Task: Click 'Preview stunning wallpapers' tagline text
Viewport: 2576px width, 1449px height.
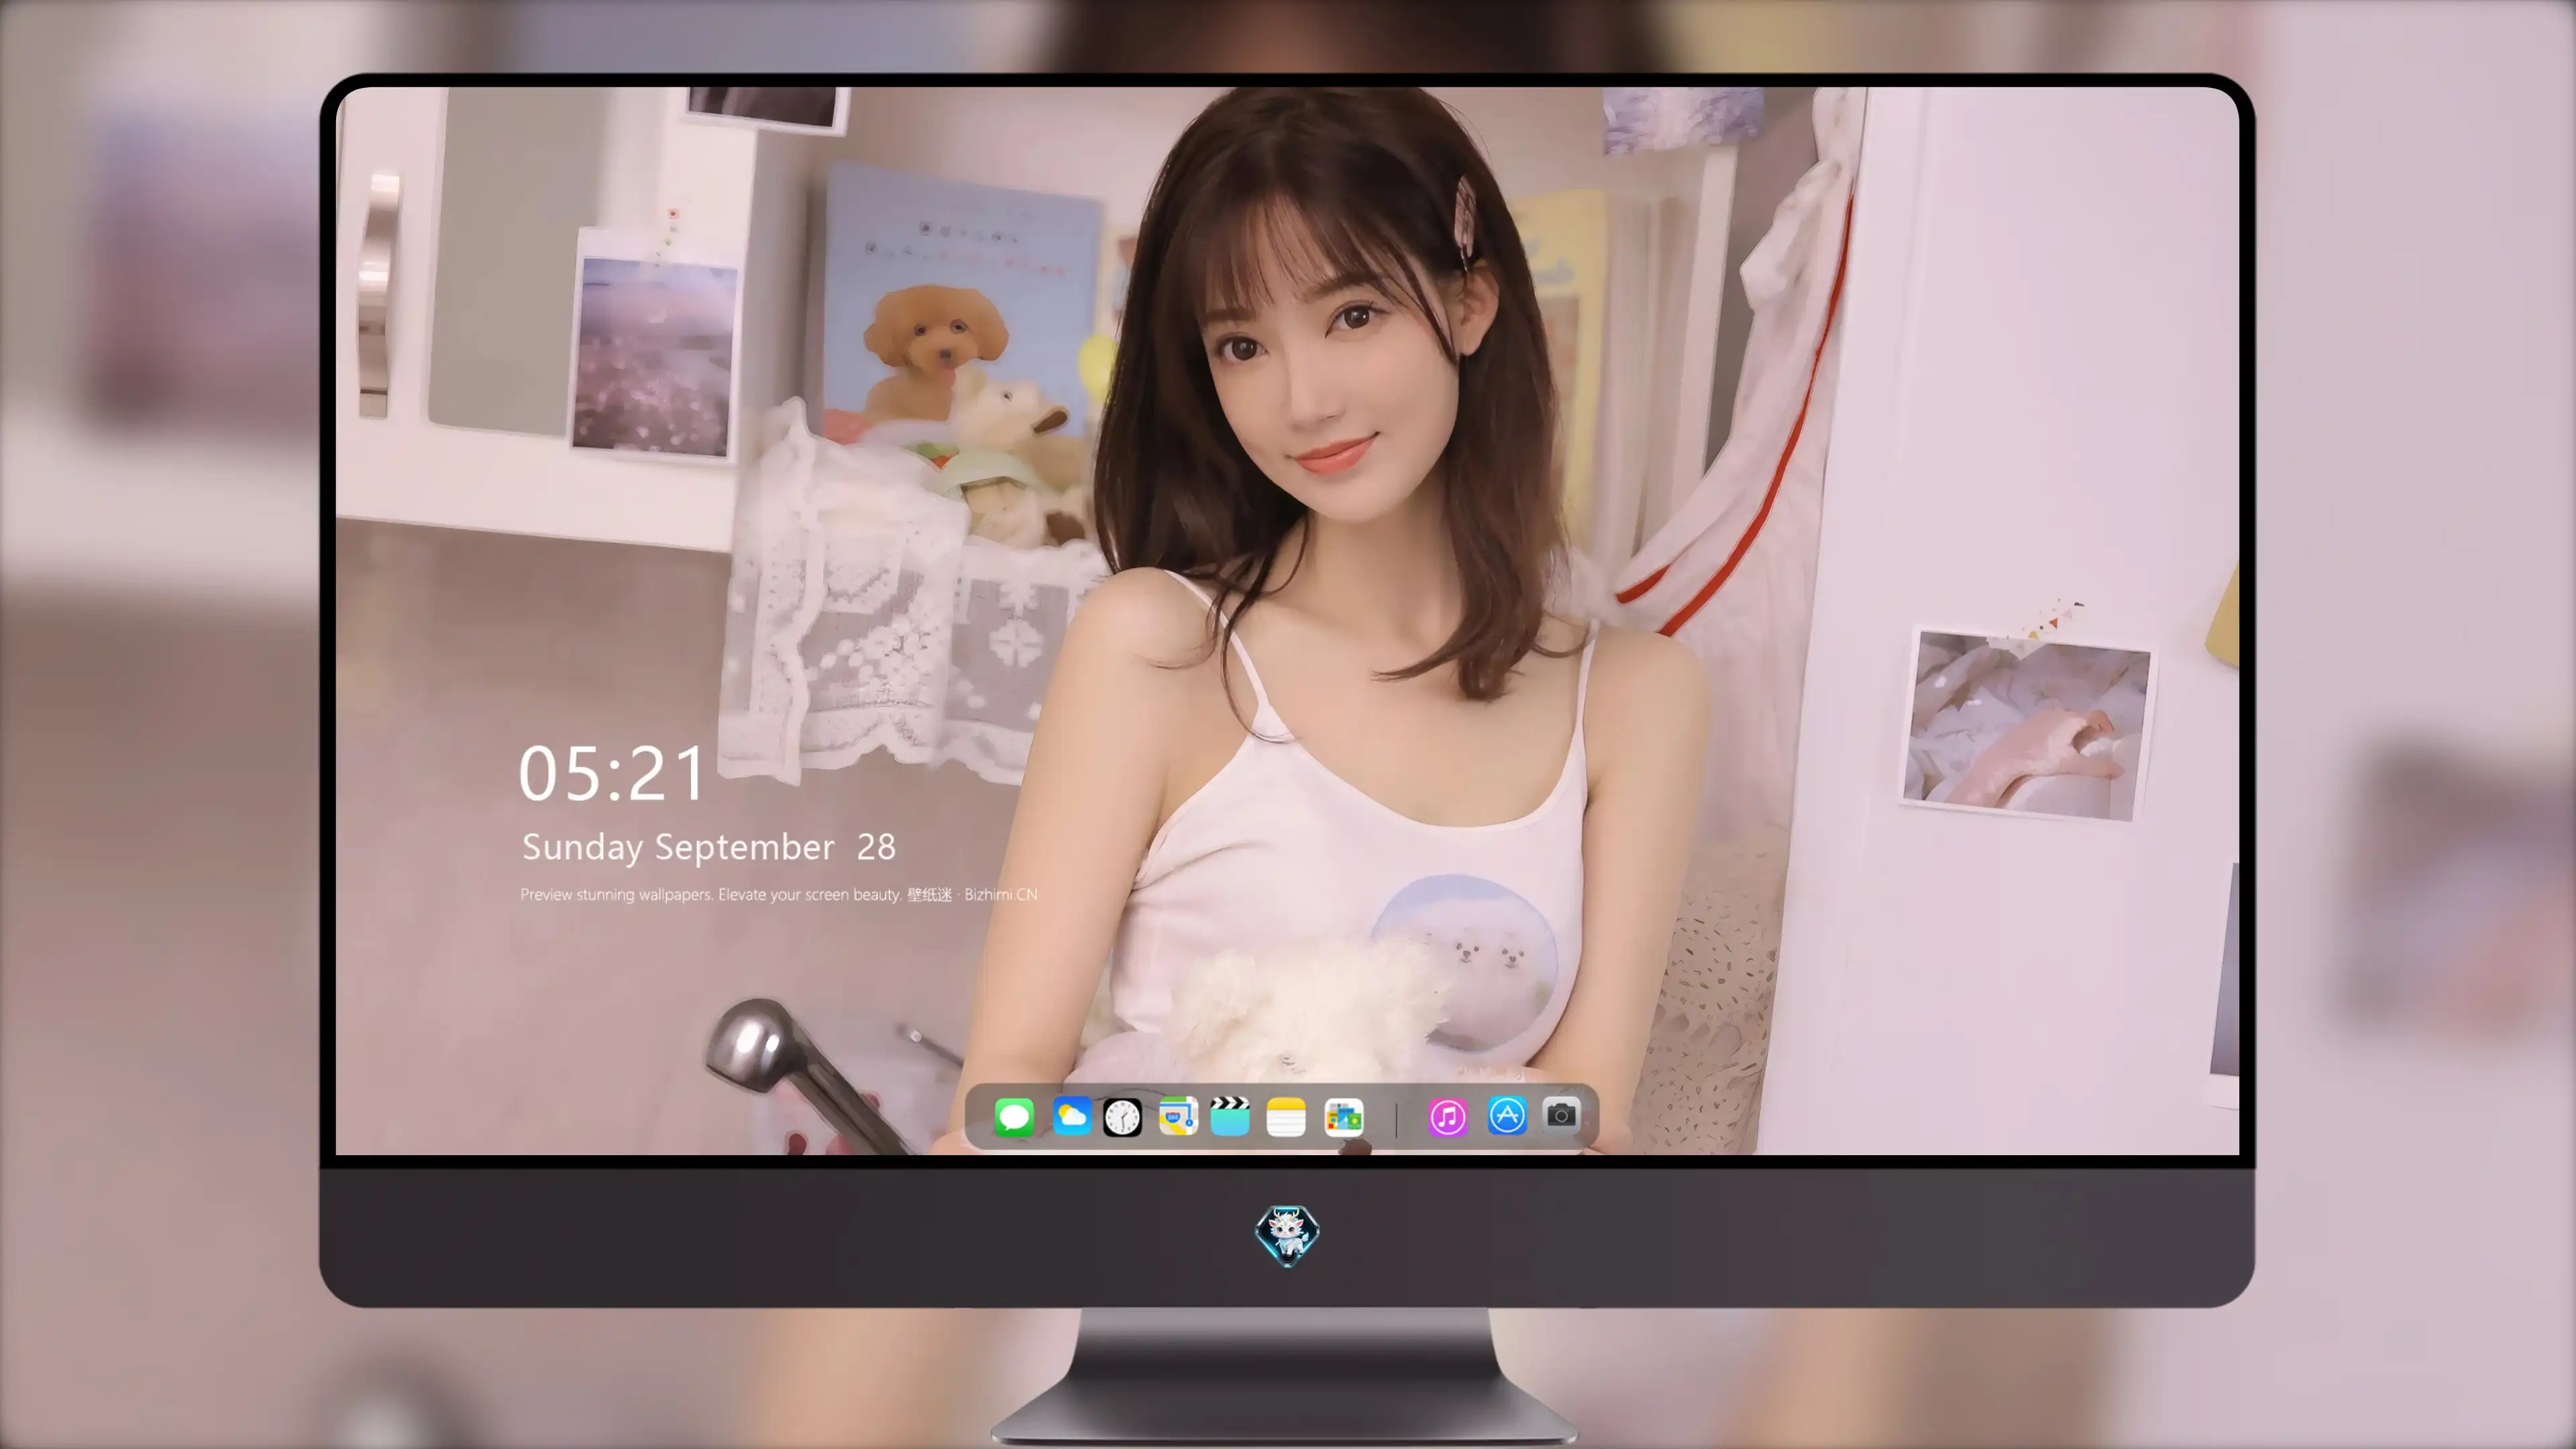Action: coord(778,894)
